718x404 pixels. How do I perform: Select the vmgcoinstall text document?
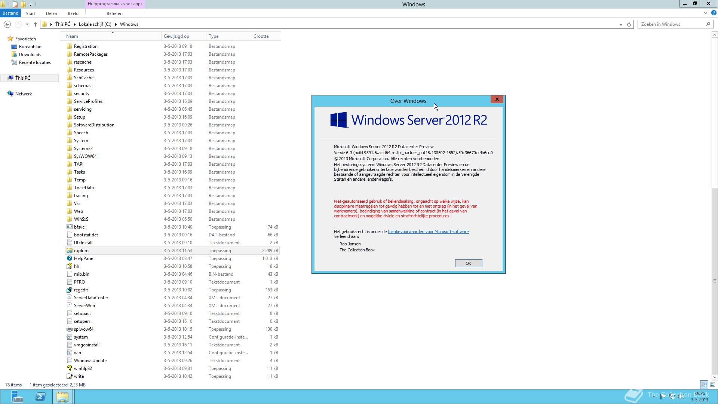pyautogui.click(x=172, y=345)
